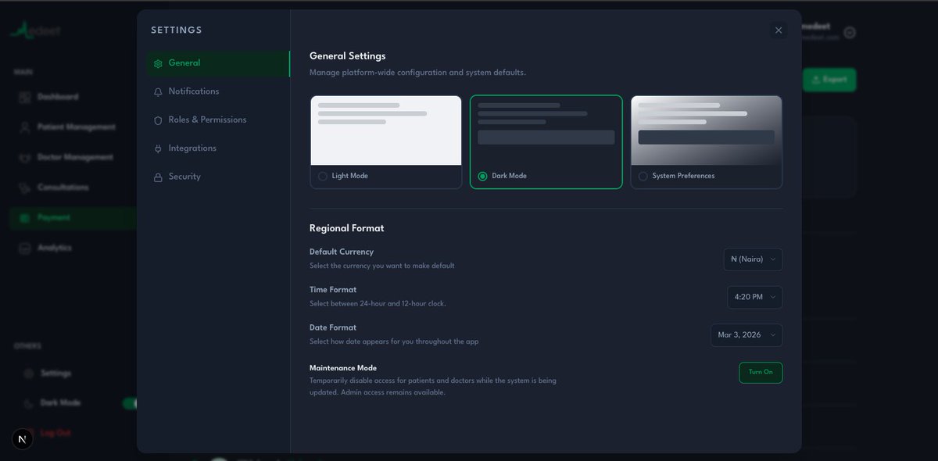This screenshot has height=461, width=938.
Task: Click the round N logo badge
Action: coord(22,439)
